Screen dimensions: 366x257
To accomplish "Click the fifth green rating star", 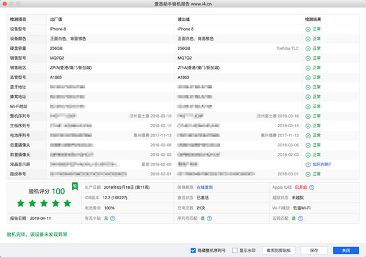I will pos(68,203).
